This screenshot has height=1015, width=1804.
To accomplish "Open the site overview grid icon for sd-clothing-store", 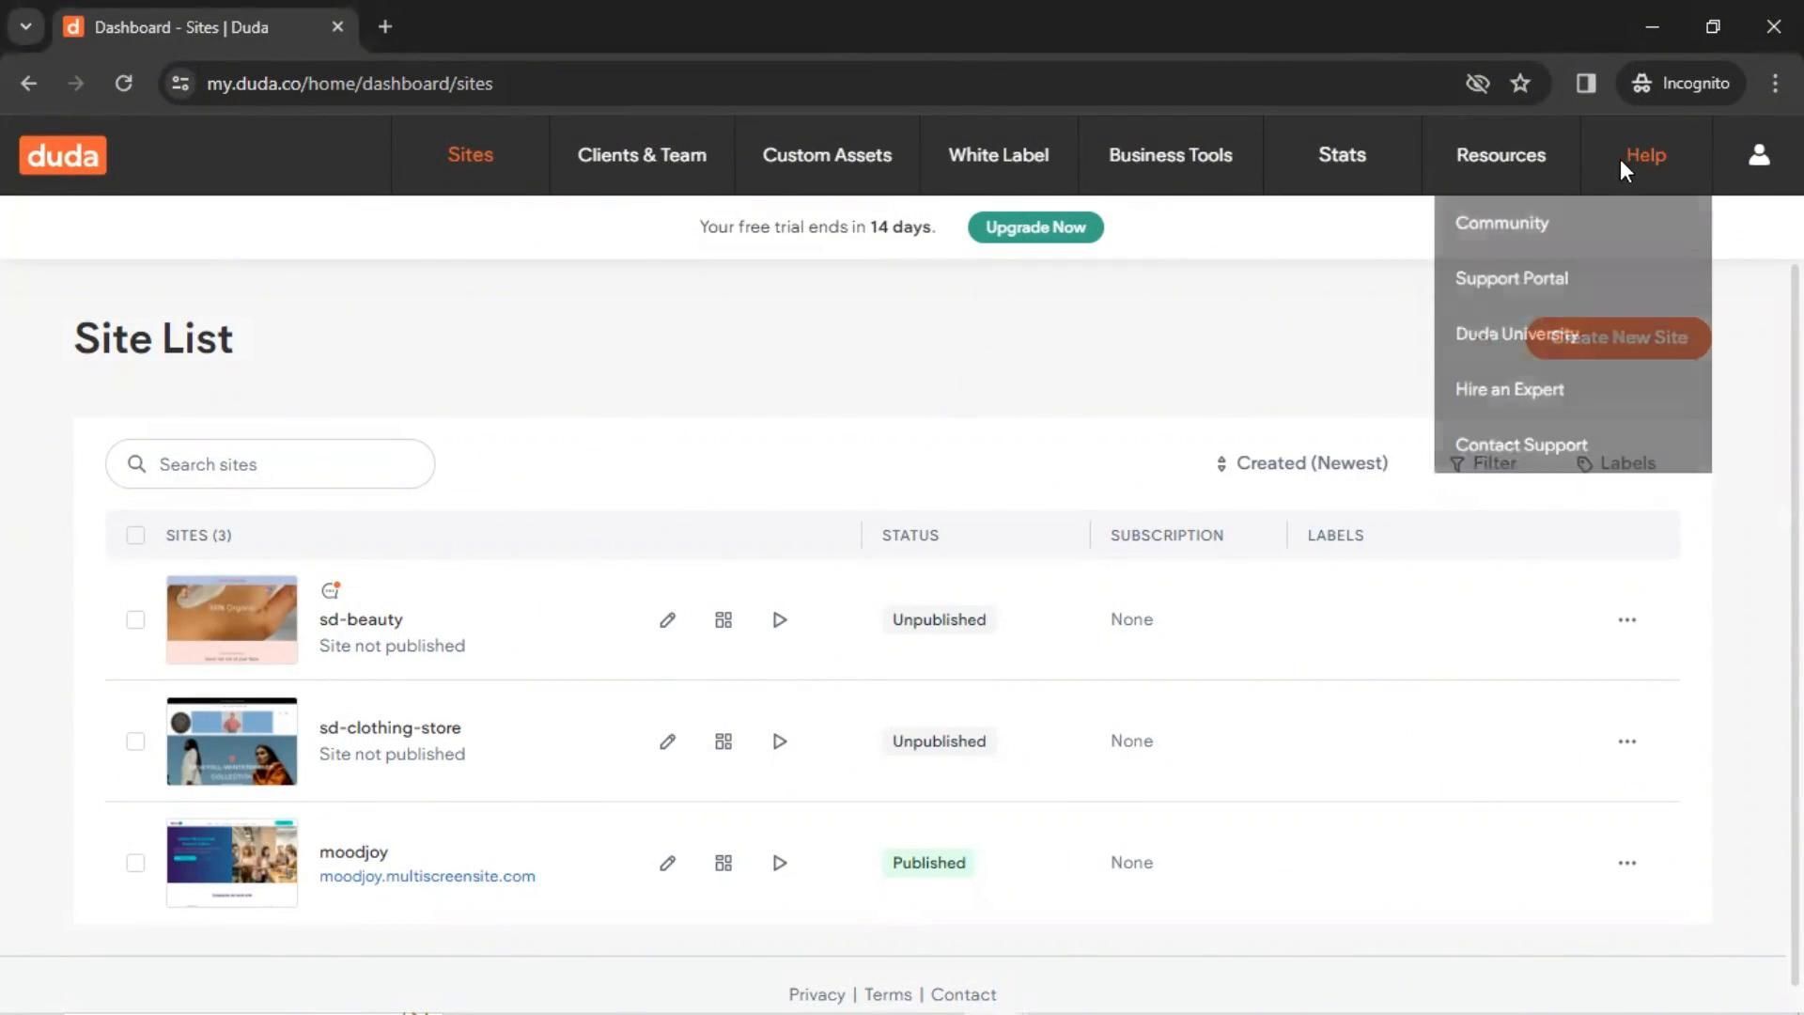I will (723, 742).
